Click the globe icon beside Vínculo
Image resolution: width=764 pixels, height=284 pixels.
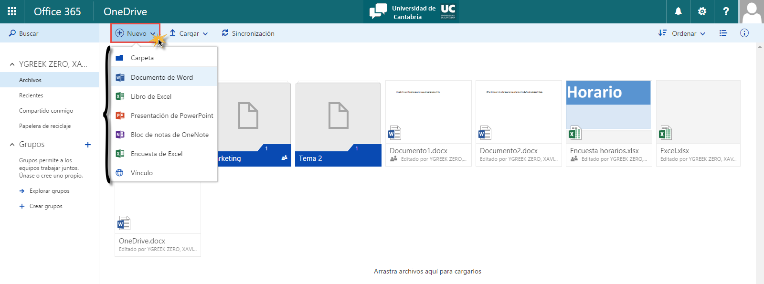tap(120, 173)
